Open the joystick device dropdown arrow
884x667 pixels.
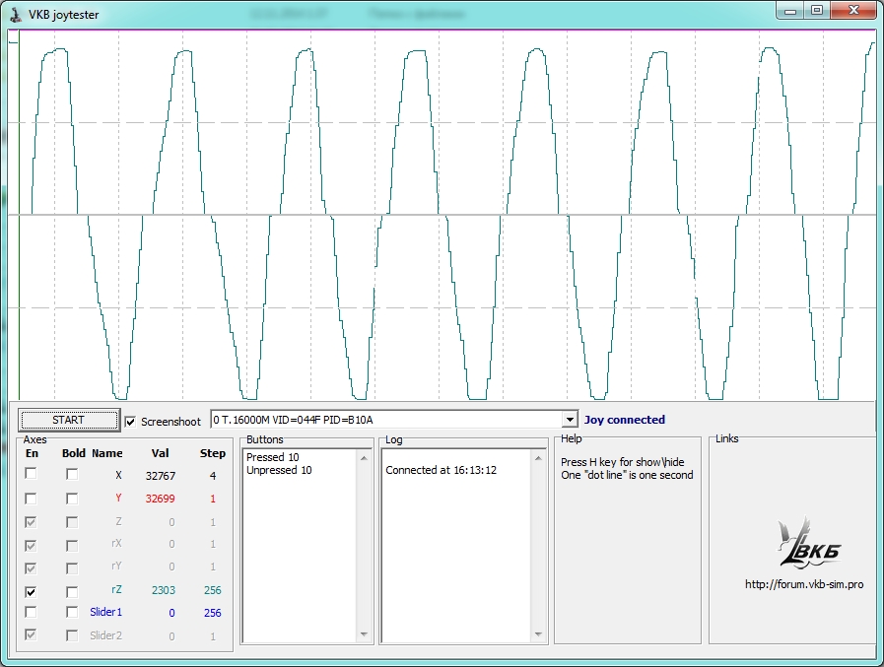click(x=569, y=420)
